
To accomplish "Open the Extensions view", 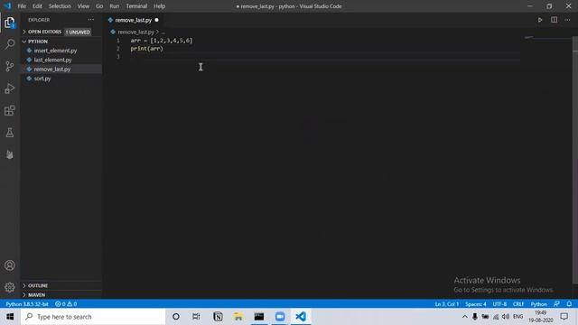I will point(10,110).
